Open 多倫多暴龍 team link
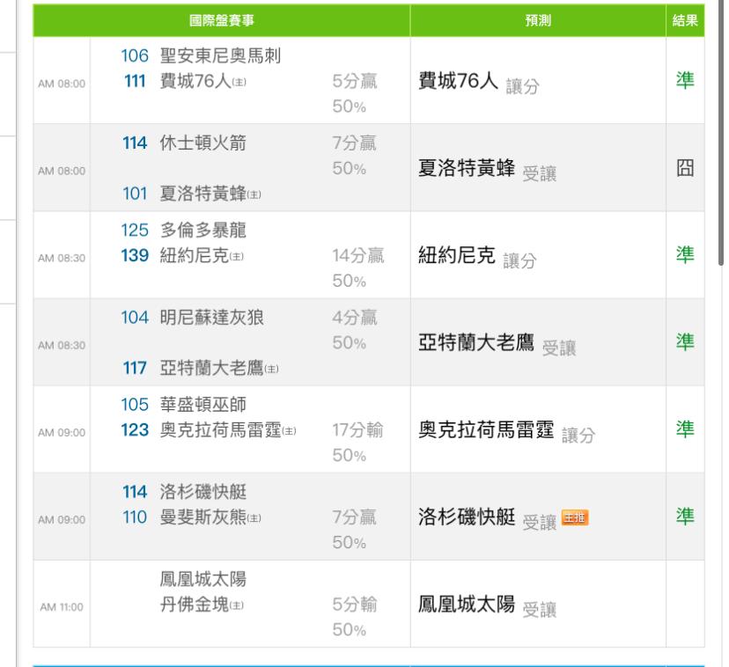The width and height of the screenshot is (729, 667). point(202,230)
